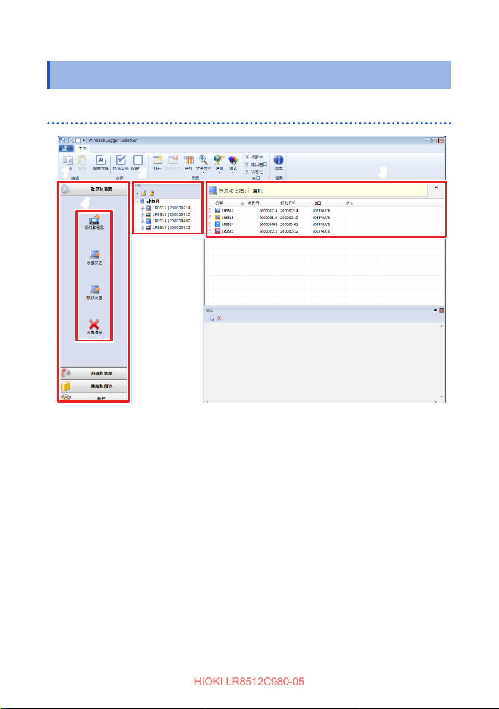Sort by 接口 column header
This screenshot has width=499, height=709.
328,203
